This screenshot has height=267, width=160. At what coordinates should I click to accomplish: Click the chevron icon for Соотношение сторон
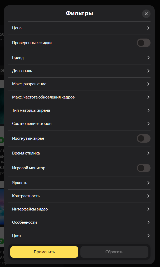tap(148, 124)
